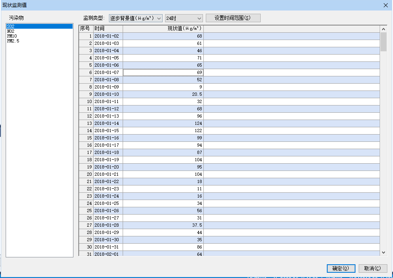Viewport: 393px width, 278px height.
Task: Select SO2 in the pollutant list
Action: tap(11, 26)
